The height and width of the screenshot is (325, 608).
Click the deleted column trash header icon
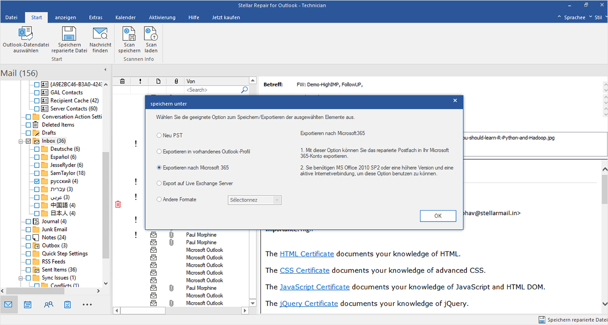[x=122, y=81]
